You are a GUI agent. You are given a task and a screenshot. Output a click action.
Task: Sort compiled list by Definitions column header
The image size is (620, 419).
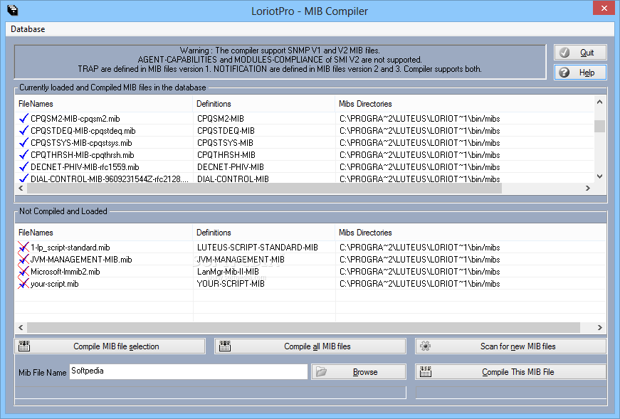(x=264, y=104)
